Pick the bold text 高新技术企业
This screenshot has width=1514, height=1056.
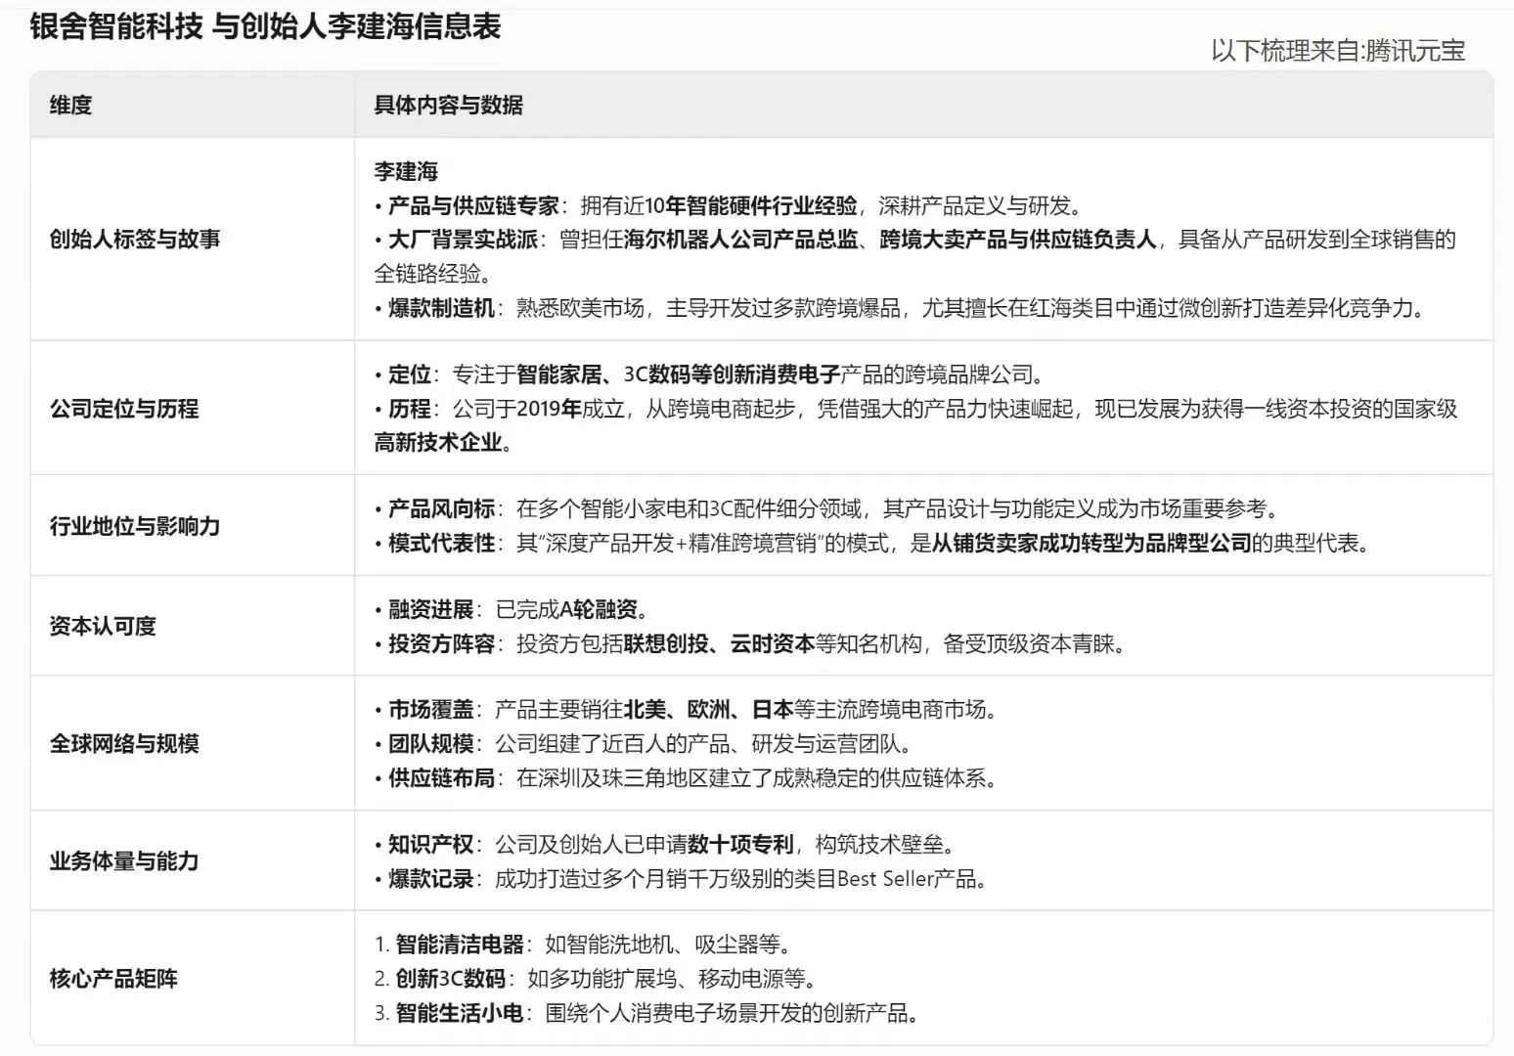point(438,442)
